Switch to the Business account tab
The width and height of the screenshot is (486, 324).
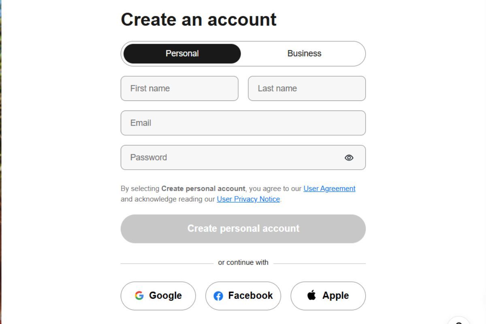tap(304, 53)
